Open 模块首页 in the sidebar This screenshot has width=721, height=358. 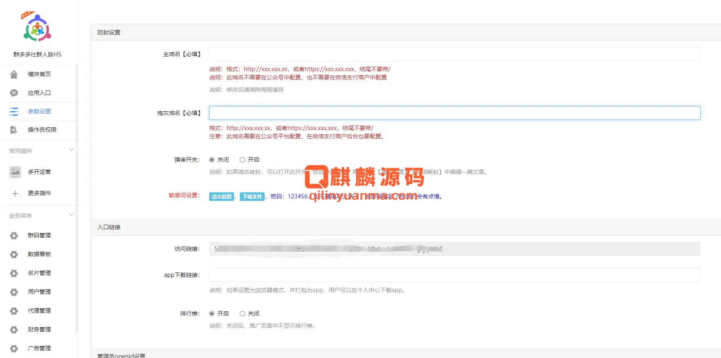coord(39,74)
